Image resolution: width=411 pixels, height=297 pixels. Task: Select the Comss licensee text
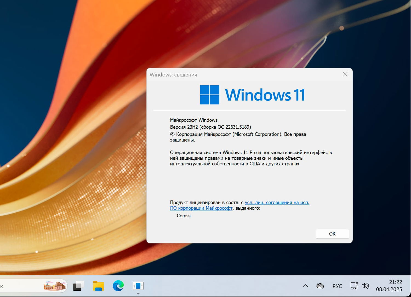click(183, 216)
